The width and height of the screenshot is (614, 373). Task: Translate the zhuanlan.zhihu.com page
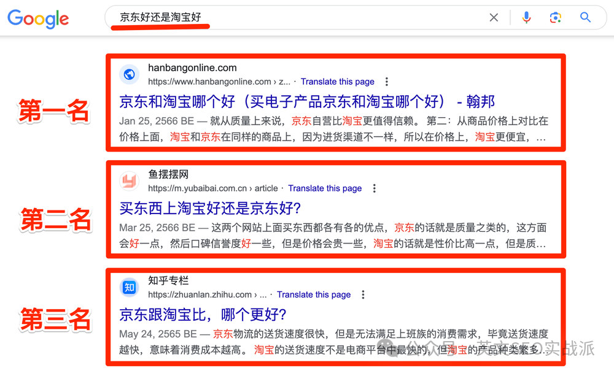(314, 294)
